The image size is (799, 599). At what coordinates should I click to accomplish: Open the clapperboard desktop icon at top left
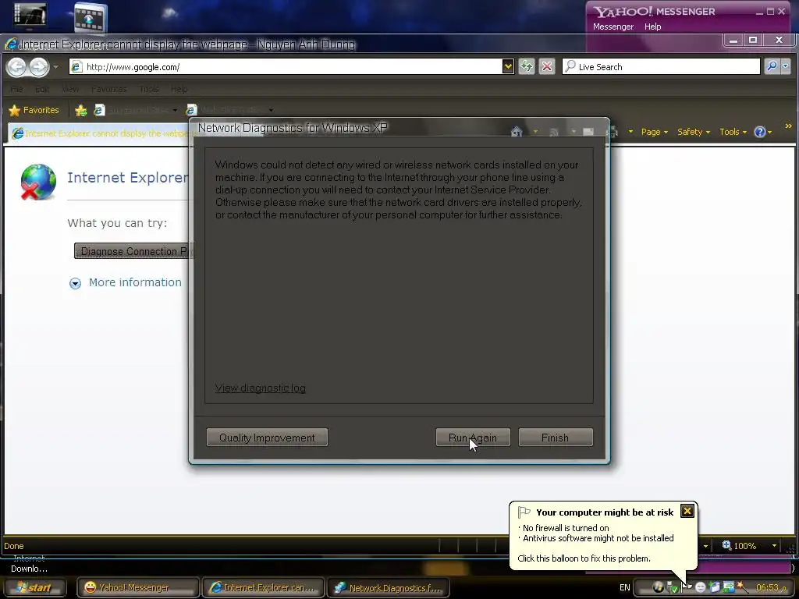pos(30,15)
